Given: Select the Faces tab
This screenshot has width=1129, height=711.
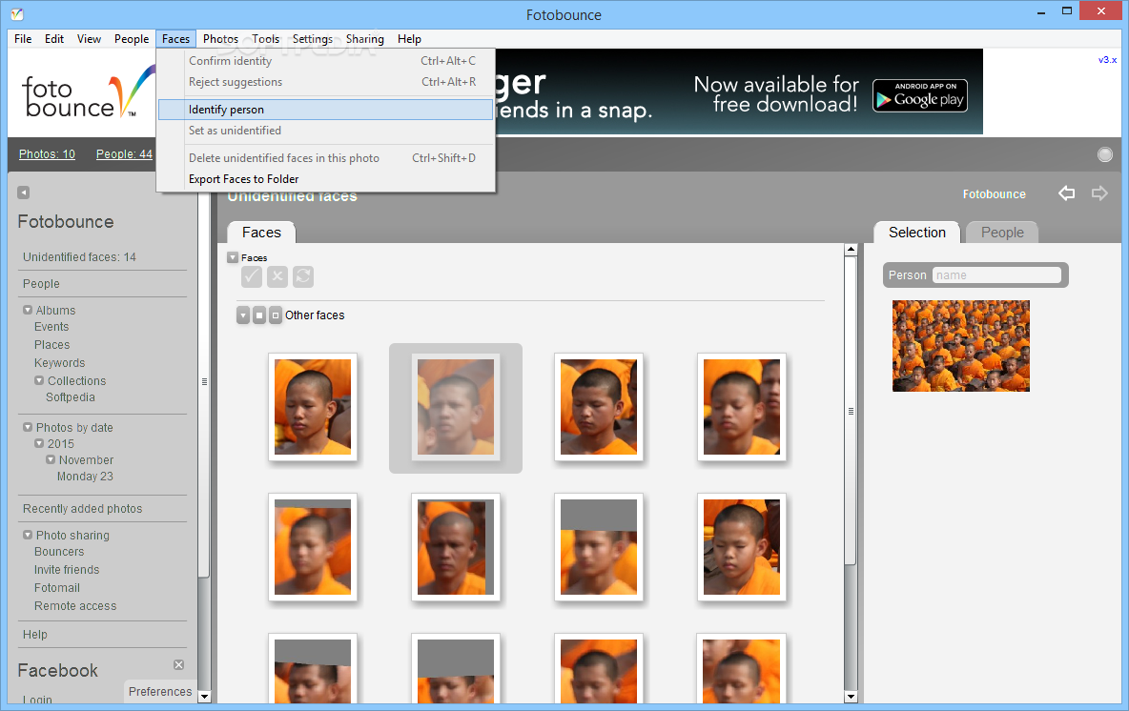Looking at the screenshot, I should [261, 233].
